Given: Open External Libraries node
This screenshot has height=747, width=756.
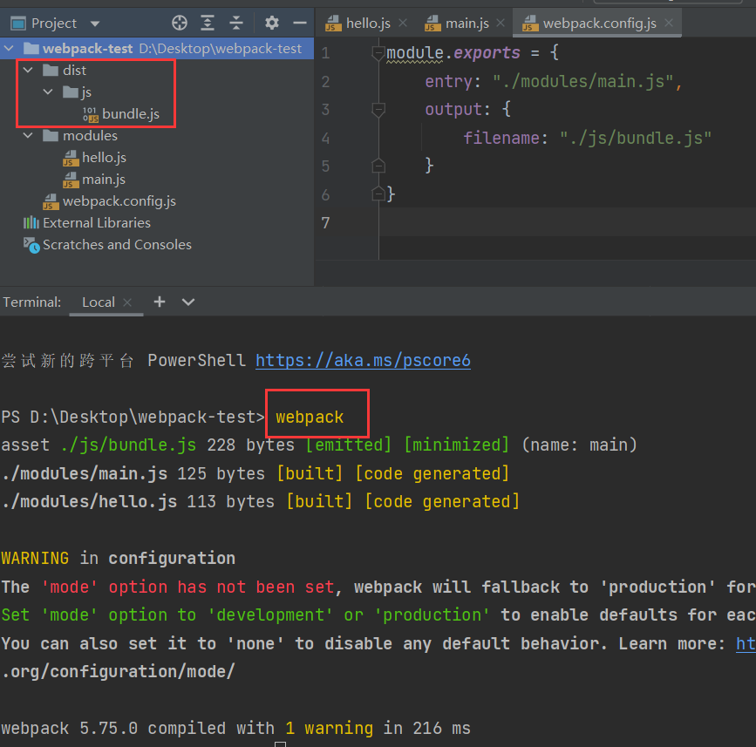Looking at the screenshot, I should pyautogui.click(x=87, y=223).
